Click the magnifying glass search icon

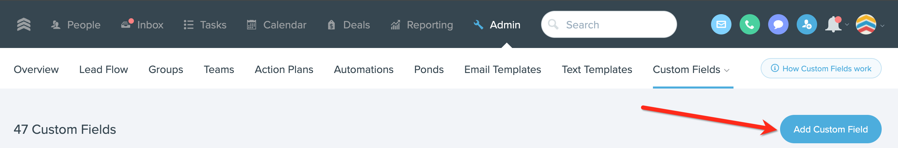553,25
